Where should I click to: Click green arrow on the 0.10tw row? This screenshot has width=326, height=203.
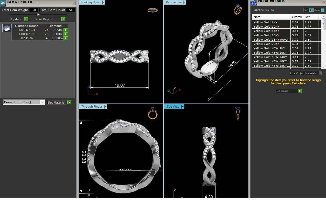(66, 34)
